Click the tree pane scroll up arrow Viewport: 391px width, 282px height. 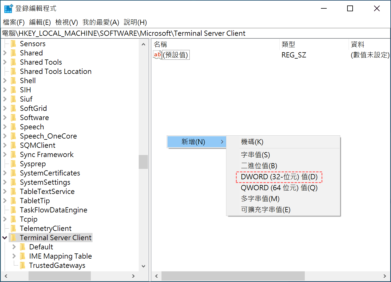tap(143, 44)
